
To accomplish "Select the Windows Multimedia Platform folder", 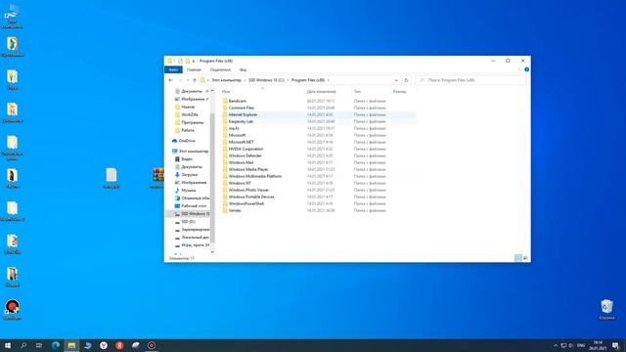I will click(254, 176).
